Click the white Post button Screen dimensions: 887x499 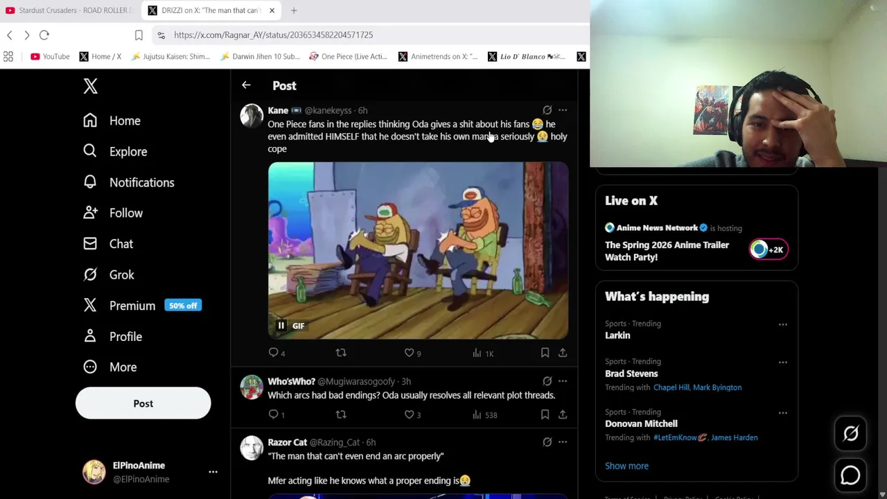143,403
